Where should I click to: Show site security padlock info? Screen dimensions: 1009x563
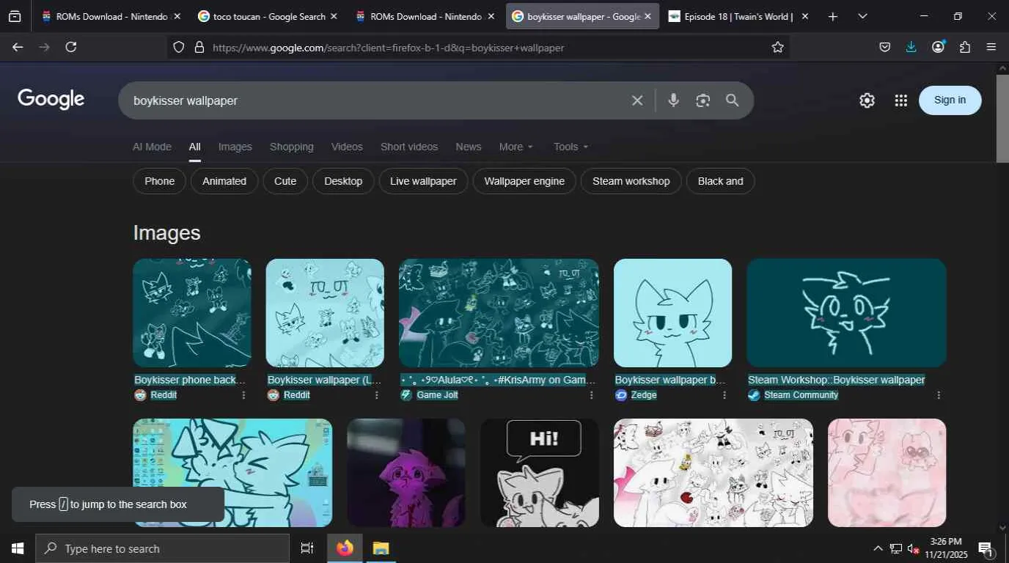point(199,47)
